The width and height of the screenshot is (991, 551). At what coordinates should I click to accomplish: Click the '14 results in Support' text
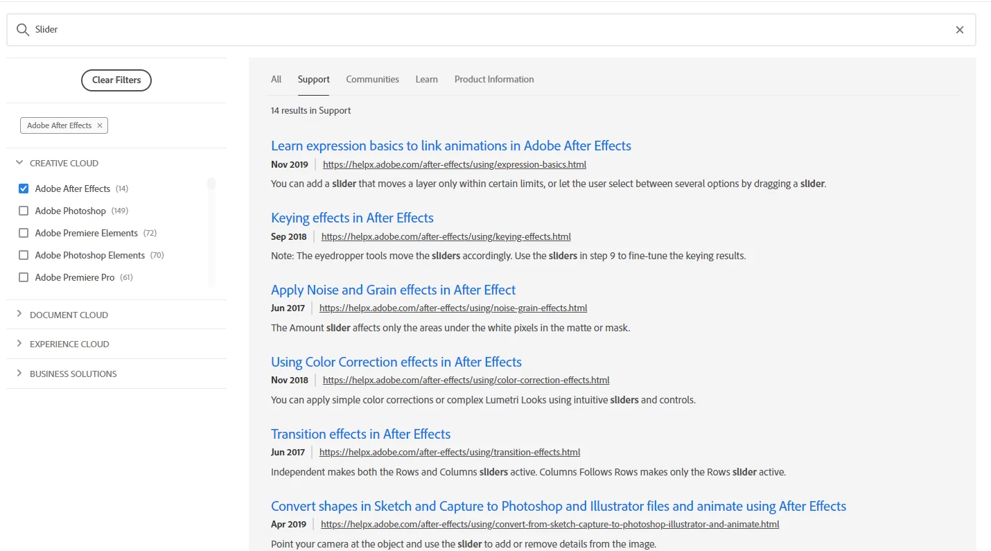[310, 110]
